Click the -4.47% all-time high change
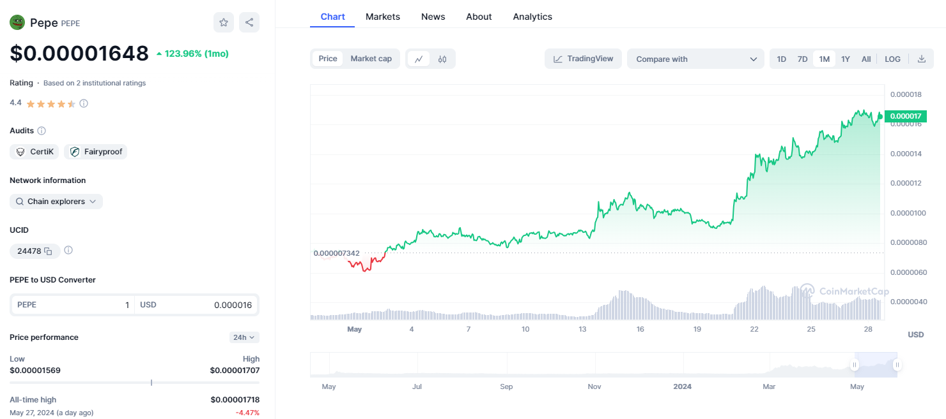946x419 pixels. (x=247, y=413)
